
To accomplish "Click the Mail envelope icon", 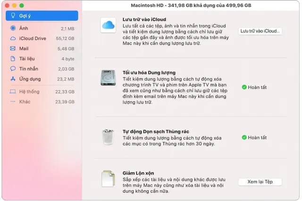I will pyautogui.click(x=13, y=48).
